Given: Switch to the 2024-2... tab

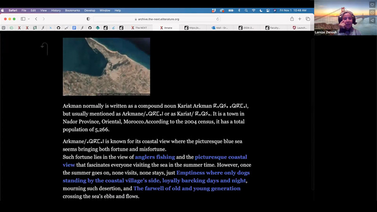Looking at the screenshot, I should point(246,28).
